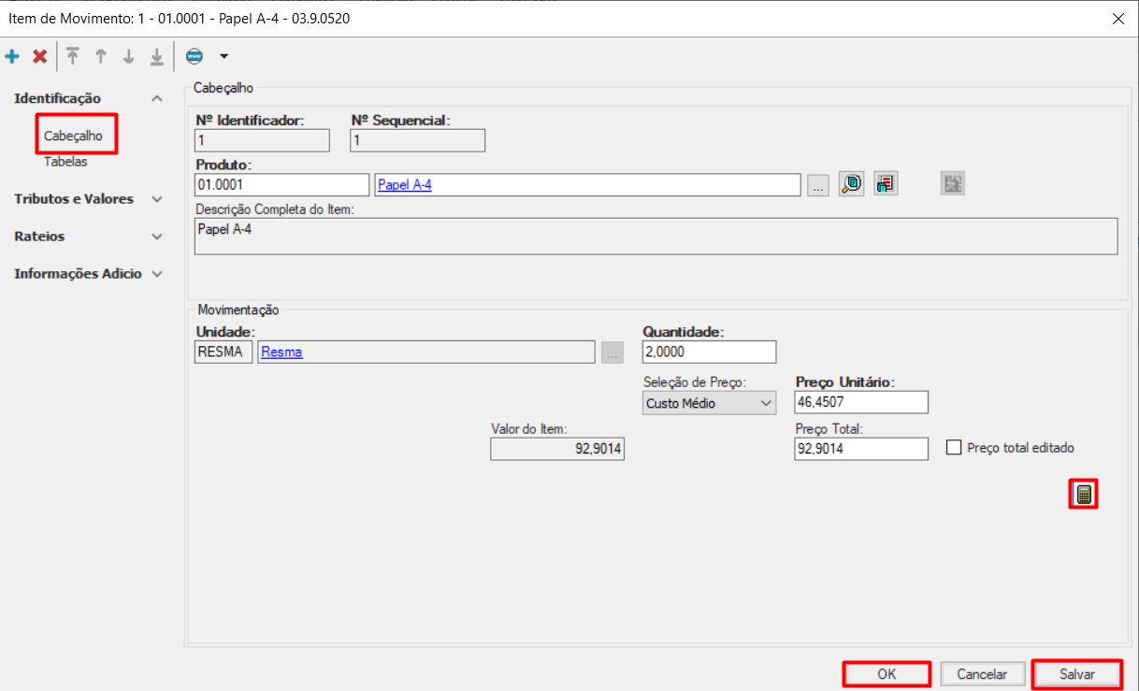
Task: Collapse the Identificação section
Action: click(156, 98)
